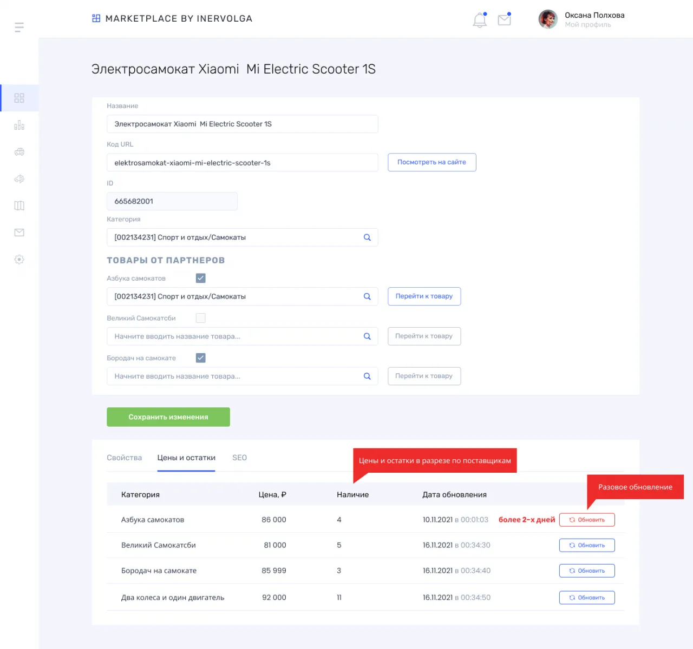Open the settings gear in sidebar
The image size is (693, 649).
pyautogui.click(x=19, y=260)
